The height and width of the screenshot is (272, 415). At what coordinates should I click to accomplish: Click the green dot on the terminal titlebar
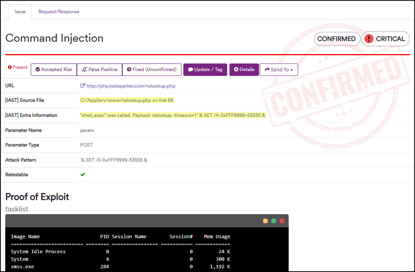(274, 221)
